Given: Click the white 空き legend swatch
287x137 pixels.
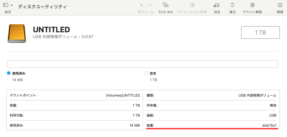Looking at the screenshot, I should tap(146, 73).
